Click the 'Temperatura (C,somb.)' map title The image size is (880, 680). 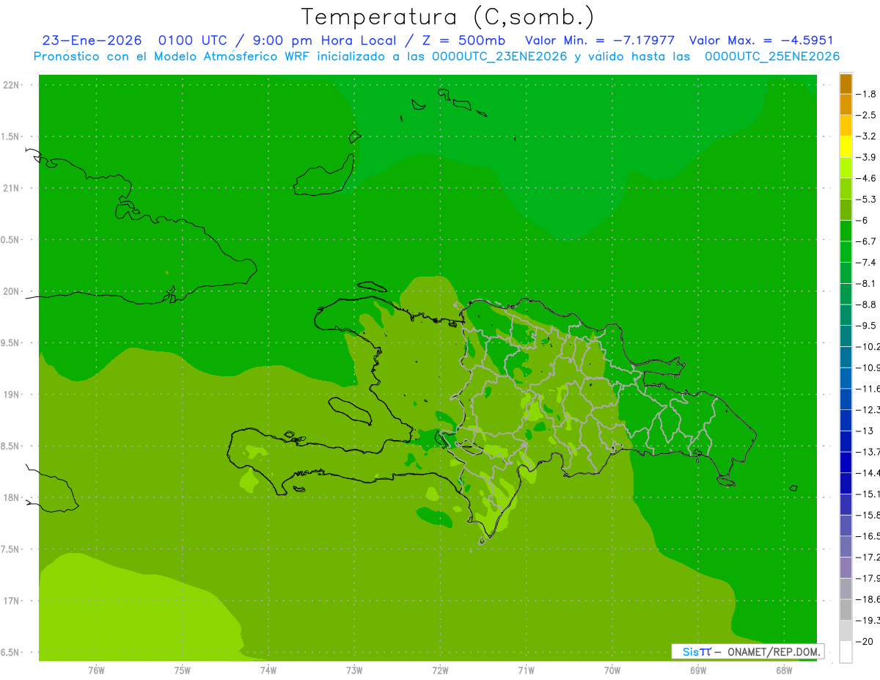[447, 17]
